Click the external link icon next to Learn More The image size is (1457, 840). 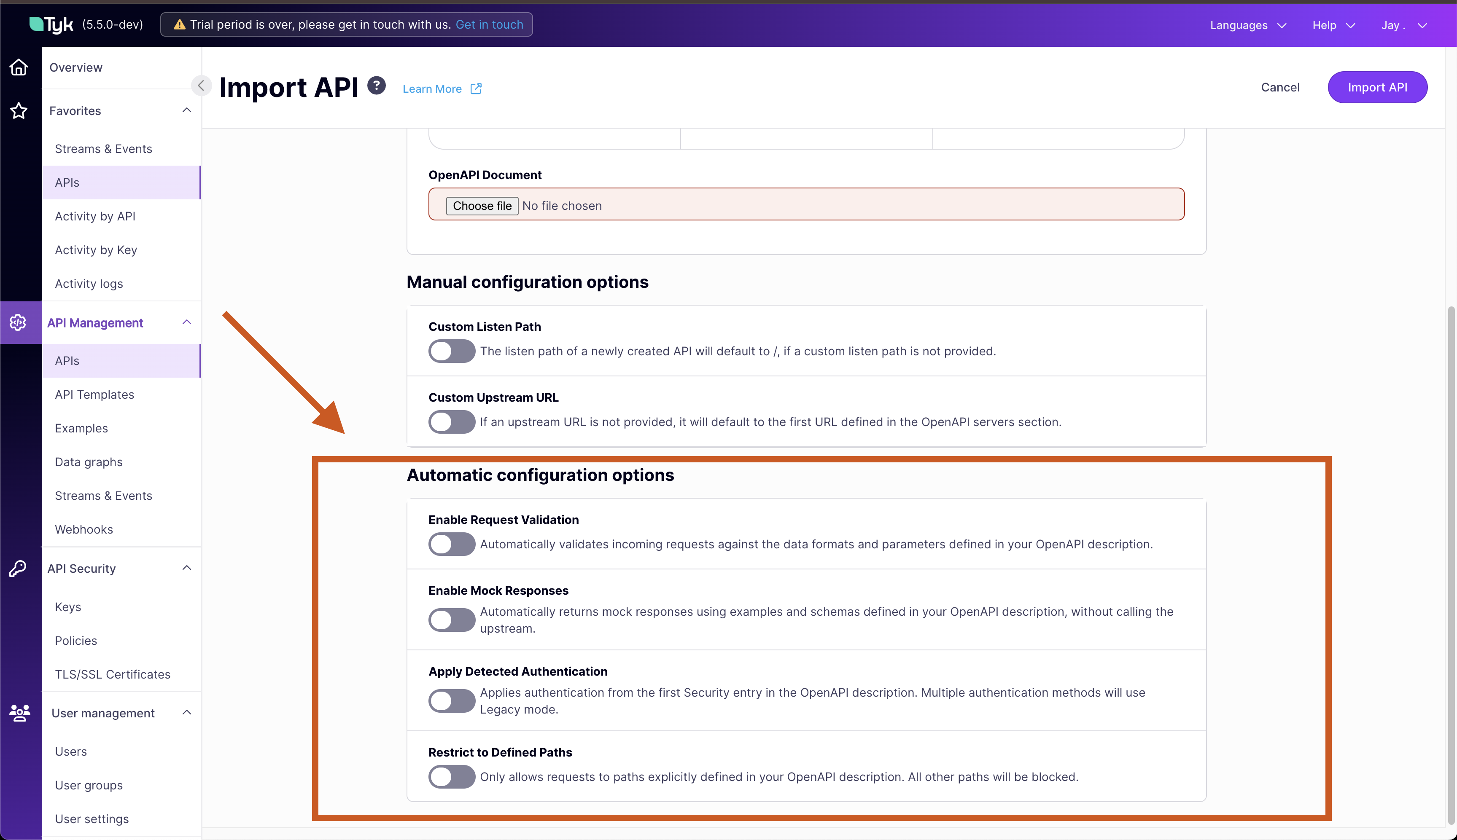point(476,88)
